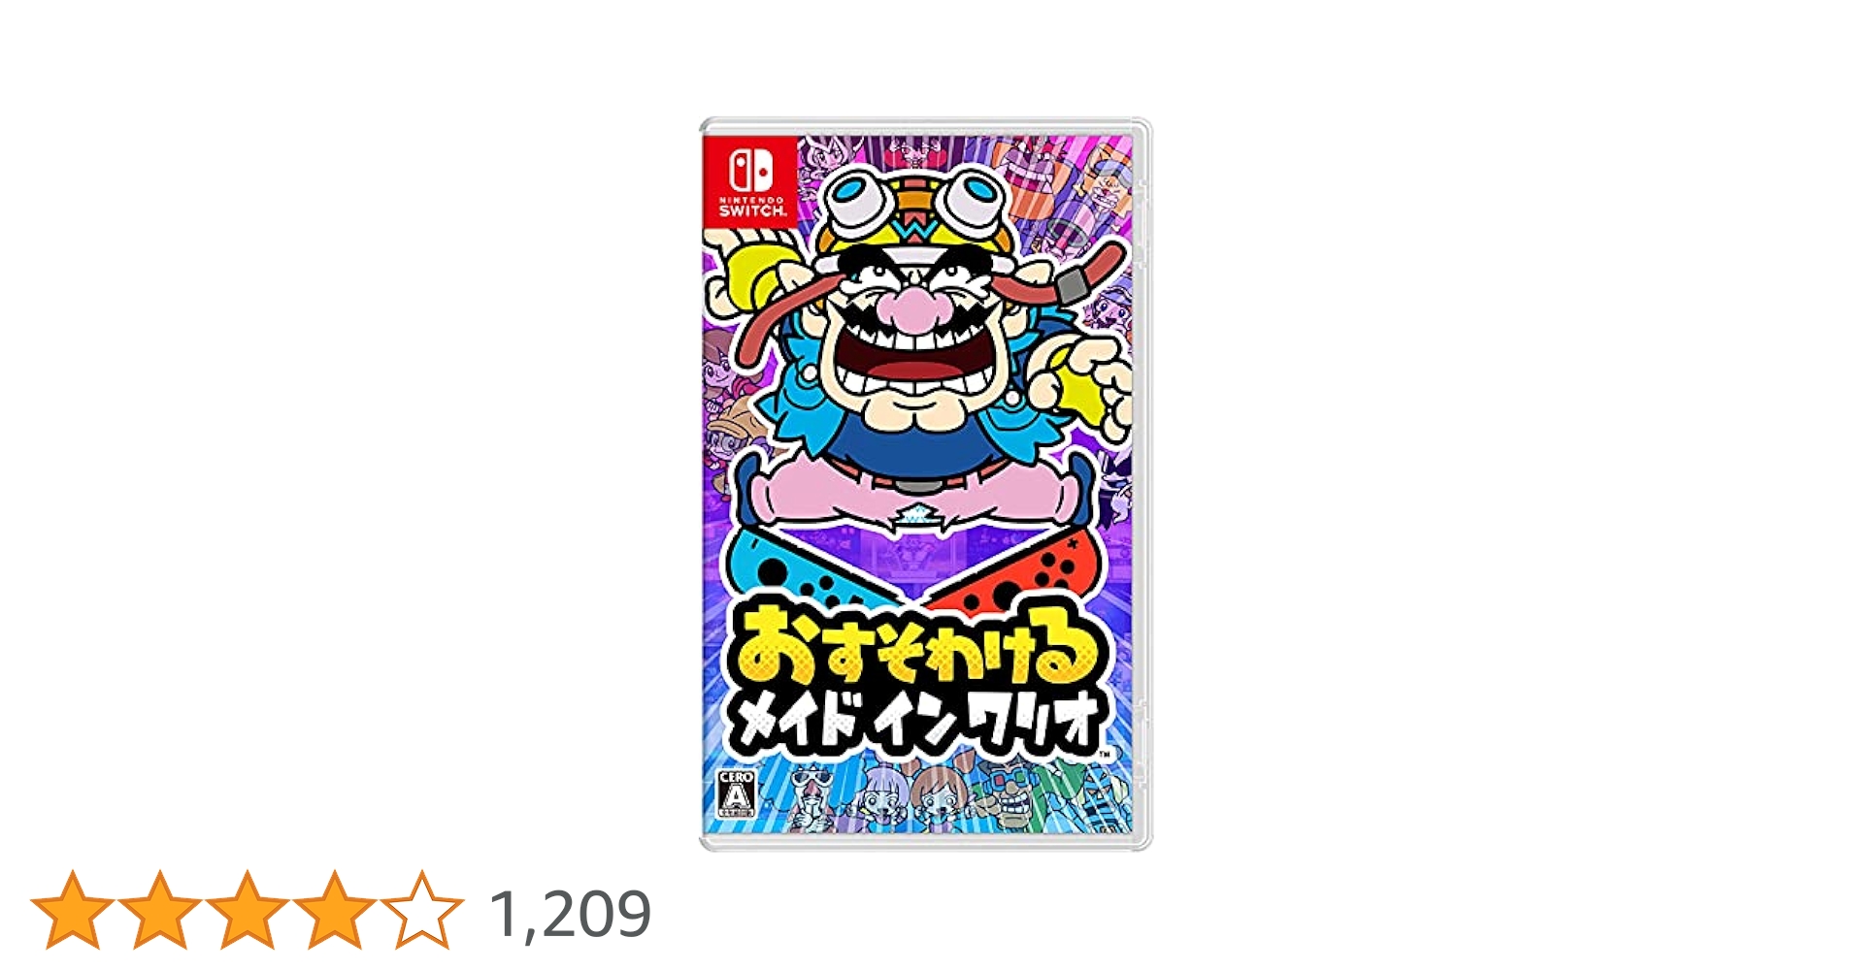This screenshot has height=970, width=1854.
Task: Click the second filled rating star
Action: [159, 909]
